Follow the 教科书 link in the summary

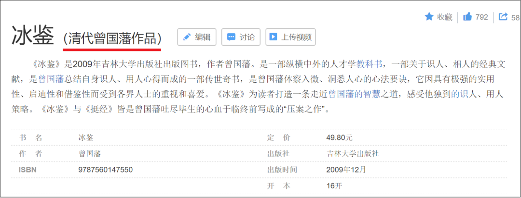click(x=369, y=64)
